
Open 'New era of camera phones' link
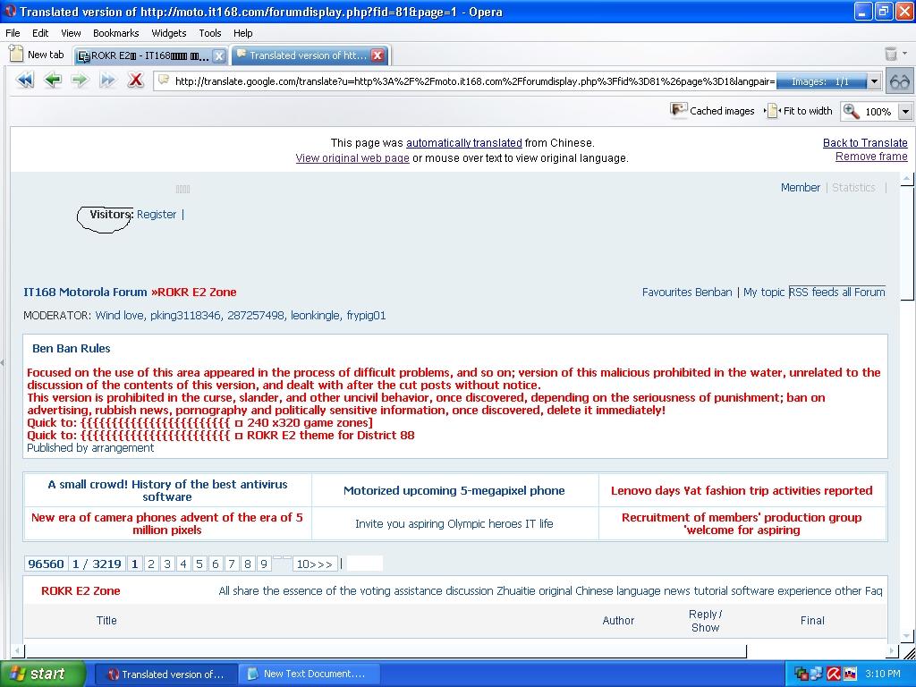(167, 523)
